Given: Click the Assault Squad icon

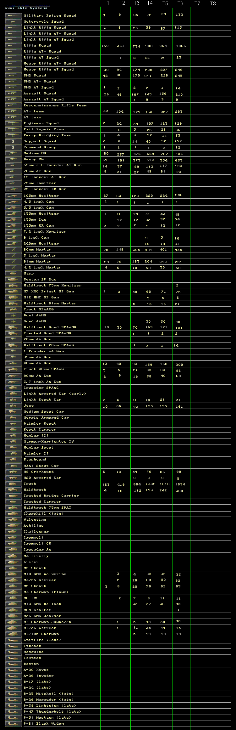Looking at the screenshot, I should 13,93.
